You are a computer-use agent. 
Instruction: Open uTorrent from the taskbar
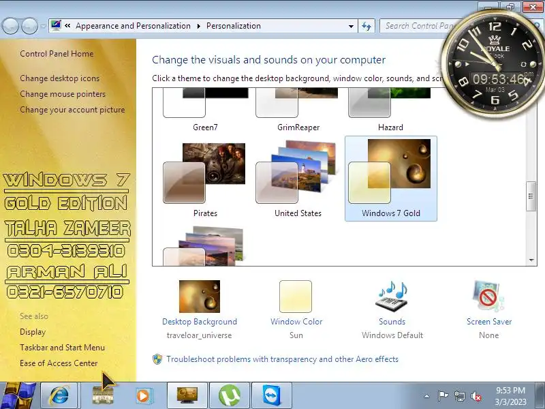pos(230,395)
